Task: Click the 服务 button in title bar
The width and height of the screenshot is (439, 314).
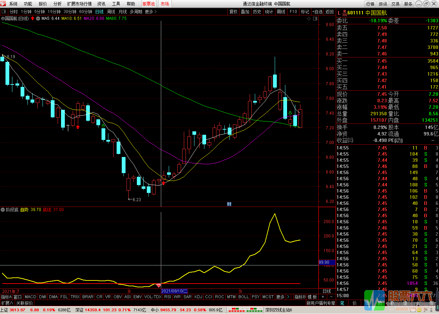Action: pos(408,4)
